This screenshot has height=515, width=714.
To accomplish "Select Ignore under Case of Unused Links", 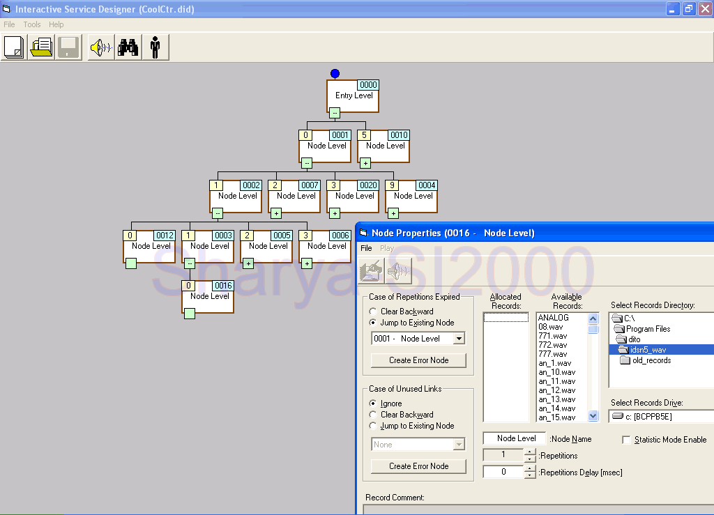I will point(373,403).
